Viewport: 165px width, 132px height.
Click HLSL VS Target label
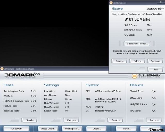(52, 103)
